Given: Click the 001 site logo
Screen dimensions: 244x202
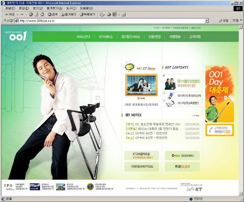Looking at the screenshot, I should 16,36.
